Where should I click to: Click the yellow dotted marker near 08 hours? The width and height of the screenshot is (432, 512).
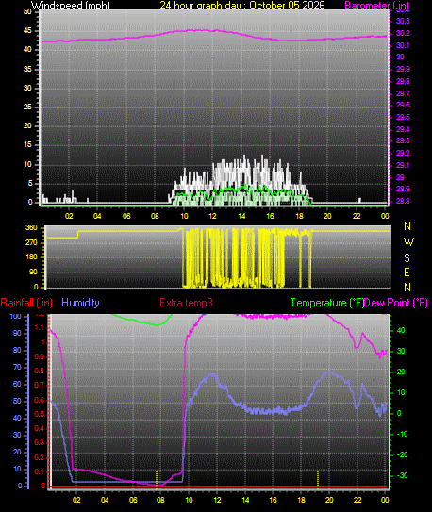click(157, 480)
